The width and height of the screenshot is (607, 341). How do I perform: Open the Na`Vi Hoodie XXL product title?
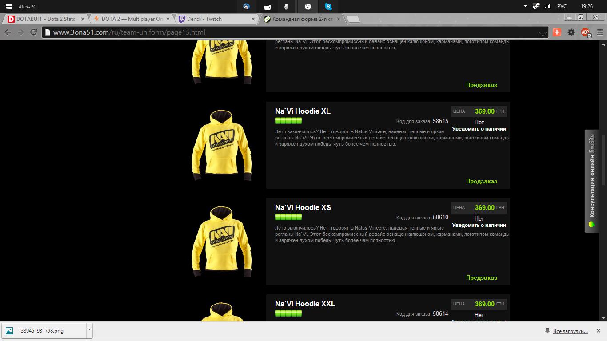coord(305,304)
